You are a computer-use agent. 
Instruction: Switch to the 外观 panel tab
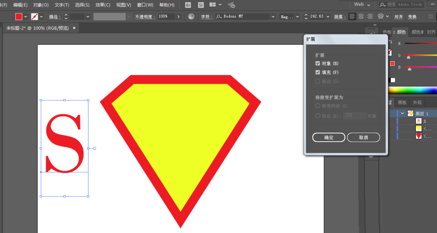(x=417, y=103)
